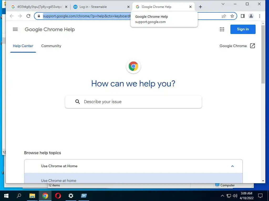Close the Google Chrome Help tab
The width and height of the screenshot is (269, 201).
[190, 7]
